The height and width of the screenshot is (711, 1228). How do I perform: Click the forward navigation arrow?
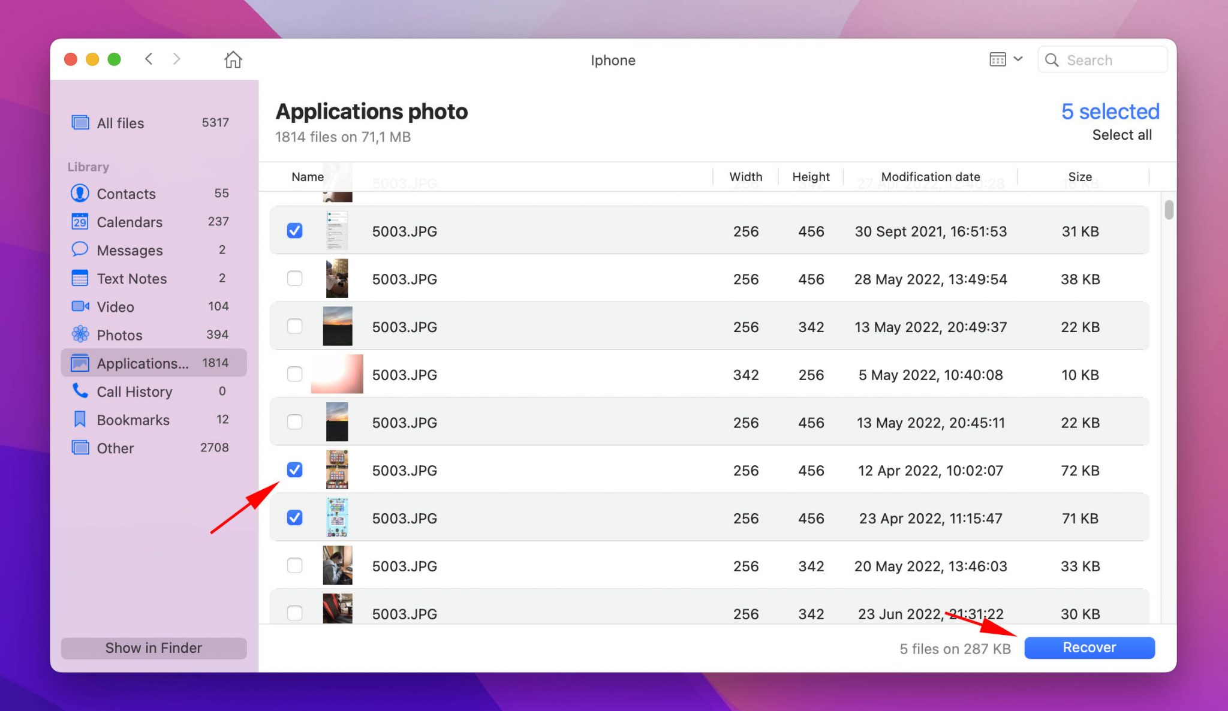coord(176,59)
